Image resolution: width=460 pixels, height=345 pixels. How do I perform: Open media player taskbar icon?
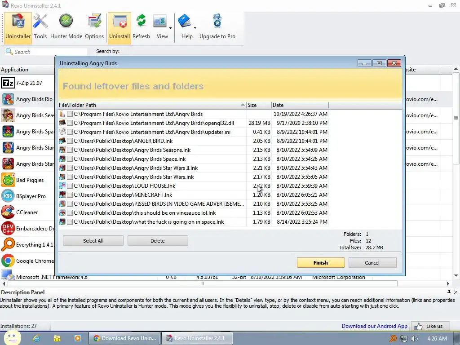point(77,338)
